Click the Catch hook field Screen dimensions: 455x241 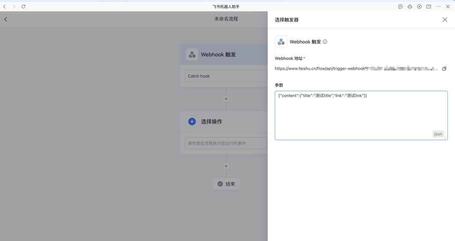coord(226,76)
